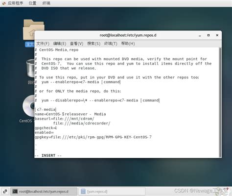Image resolution: width=232 pixels, height=196 pixels.
Task: Click the 'yum --enablerepo=c7-media [command]' line
Action: click(81, 82)
